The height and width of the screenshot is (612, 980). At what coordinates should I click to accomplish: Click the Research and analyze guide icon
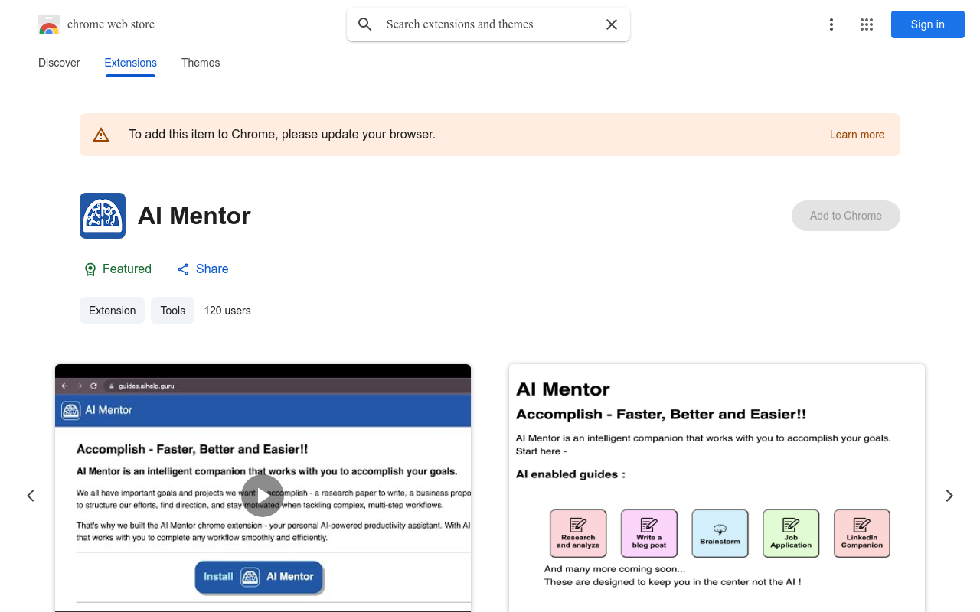[578, 533]
